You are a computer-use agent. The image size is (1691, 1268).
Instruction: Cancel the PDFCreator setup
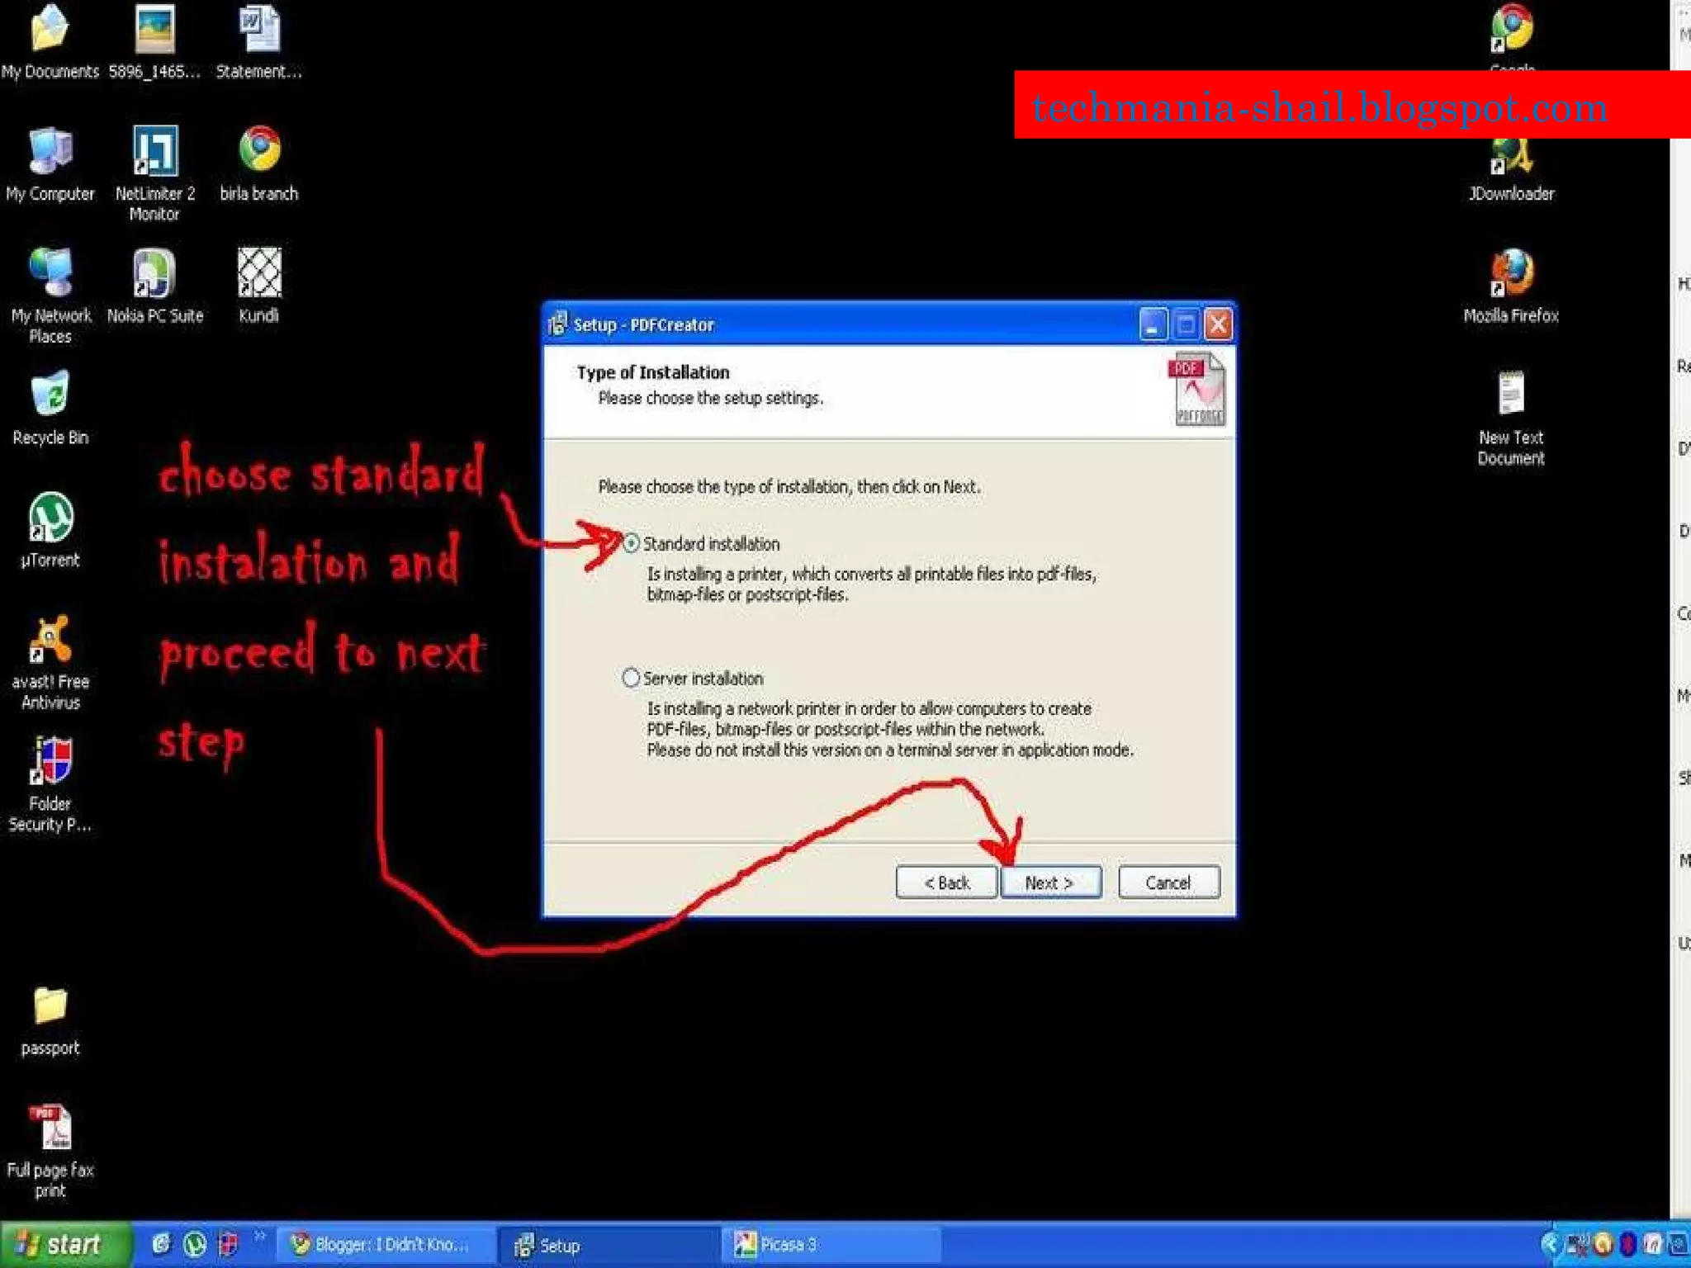[x=1168, y=882]
